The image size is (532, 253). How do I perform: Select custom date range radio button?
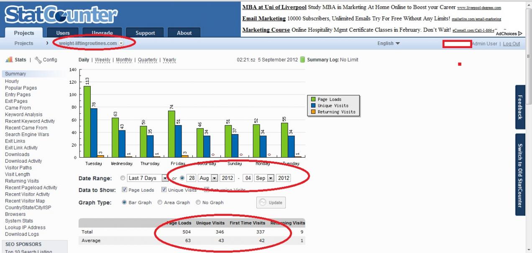click(182, 178)
